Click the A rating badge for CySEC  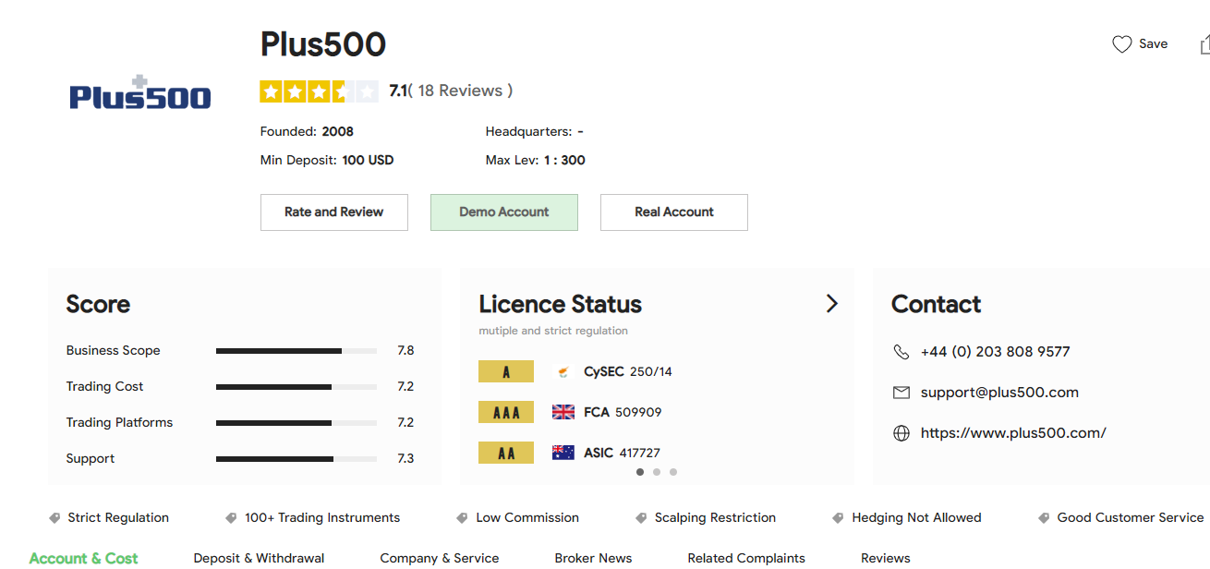point(506,371)
